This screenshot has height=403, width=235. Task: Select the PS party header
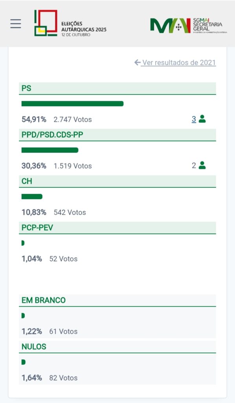coord(117,89)
